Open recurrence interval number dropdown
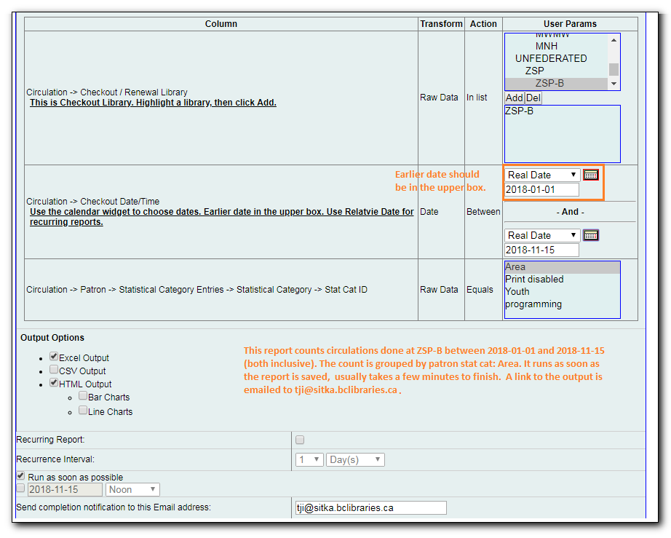 pos(309,459)
